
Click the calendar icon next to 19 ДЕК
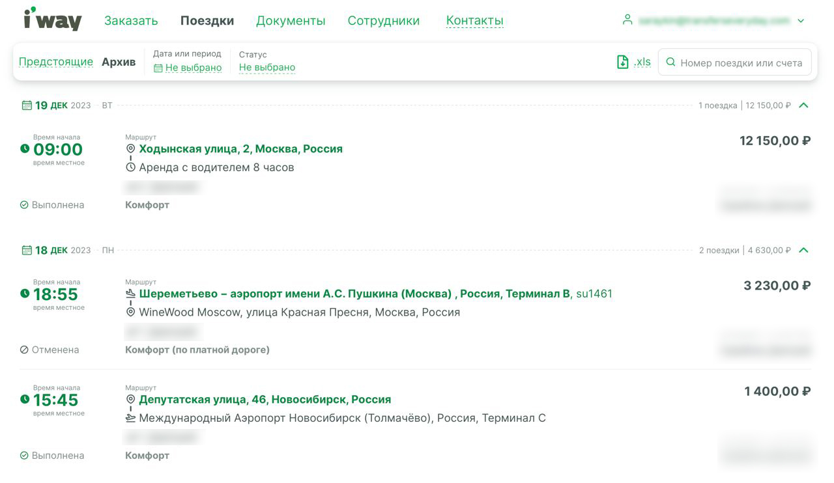point(27,105)
